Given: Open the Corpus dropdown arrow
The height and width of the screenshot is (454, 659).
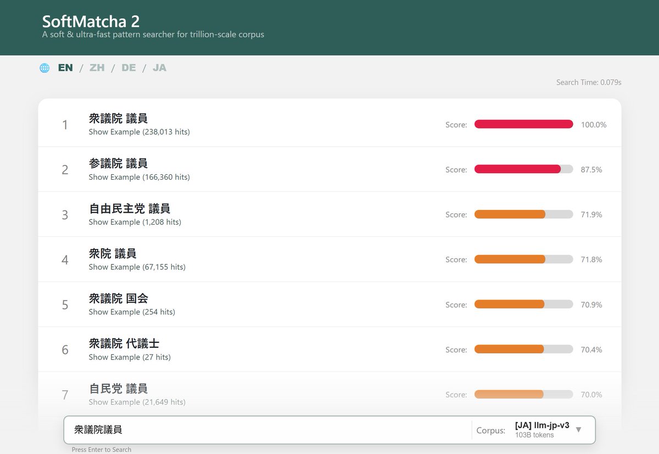Looking at the screenshot, I should click(578, 430).
